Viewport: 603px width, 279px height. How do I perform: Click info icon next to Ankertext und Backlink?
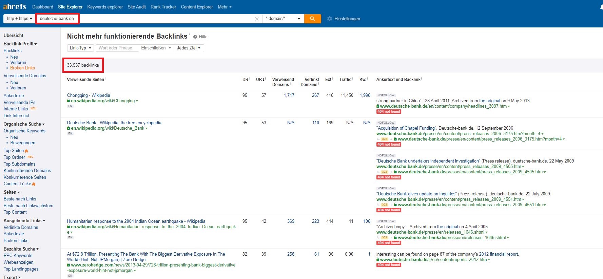(422, 79)
